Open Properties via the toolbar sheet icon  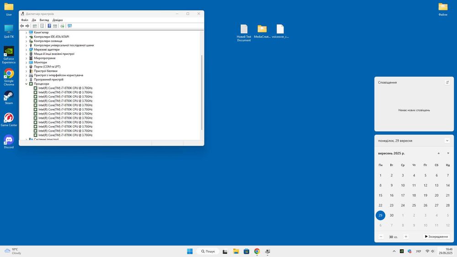pos(42,26)
